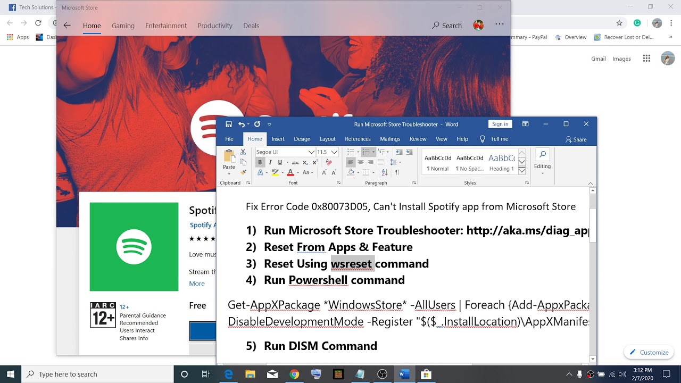Click Microsoft Store back arrow
Viewport: 681px width, 383px height.
tap(67, 26)
